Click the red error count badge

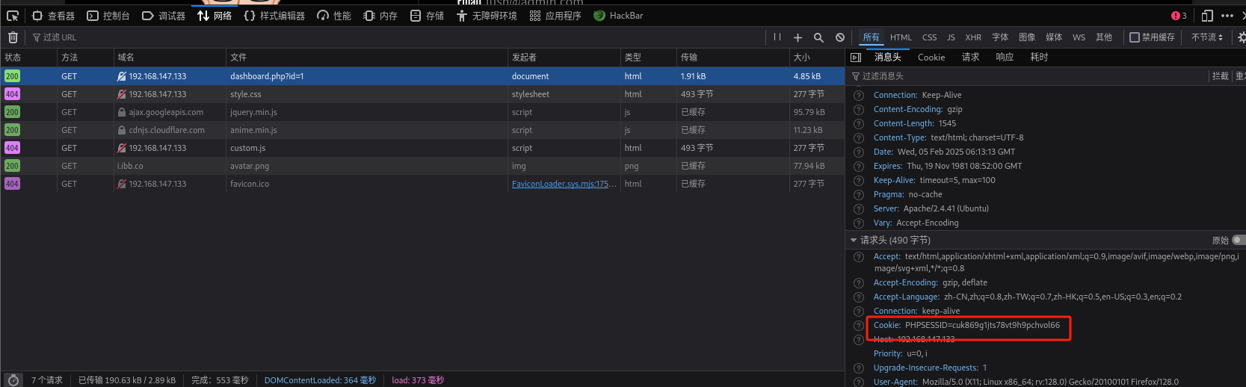click(x=1179, y=16)
